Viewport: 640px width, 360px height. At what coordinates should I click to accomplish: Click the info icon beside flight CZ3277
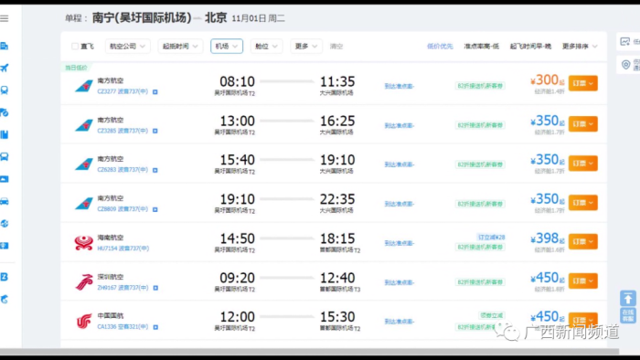[155, 92]
